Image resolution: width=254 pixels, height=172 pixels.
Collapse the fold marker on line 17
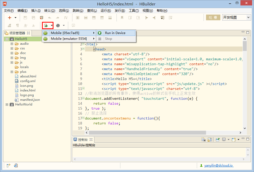83,118
